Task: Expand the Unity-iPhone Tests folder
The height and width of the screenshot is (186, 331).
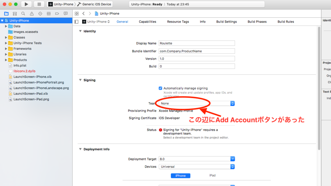Action: pos(6,43)
